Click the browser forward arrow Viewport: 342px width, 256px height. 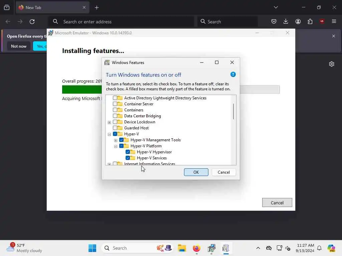20,22
